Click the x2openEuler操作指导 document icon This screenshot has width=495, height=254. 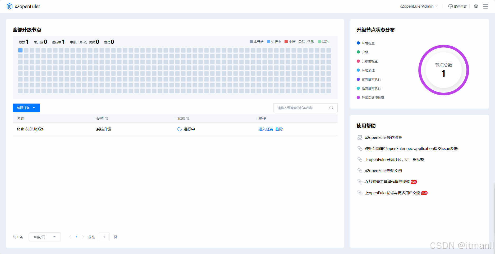click(x=360, y=138)
